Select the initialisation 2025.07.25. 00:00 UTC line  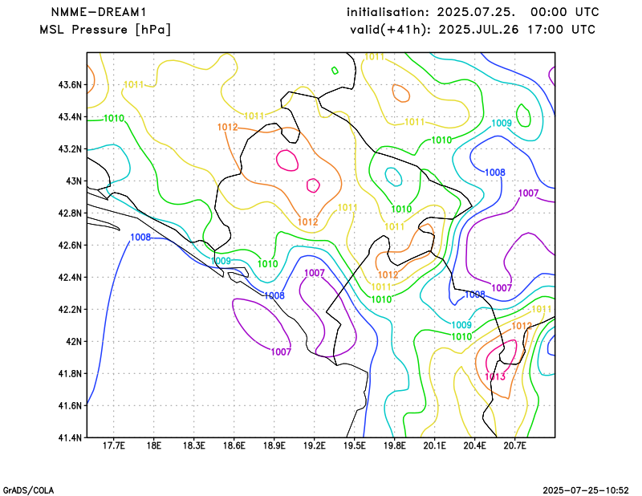[x=473, y=12]
